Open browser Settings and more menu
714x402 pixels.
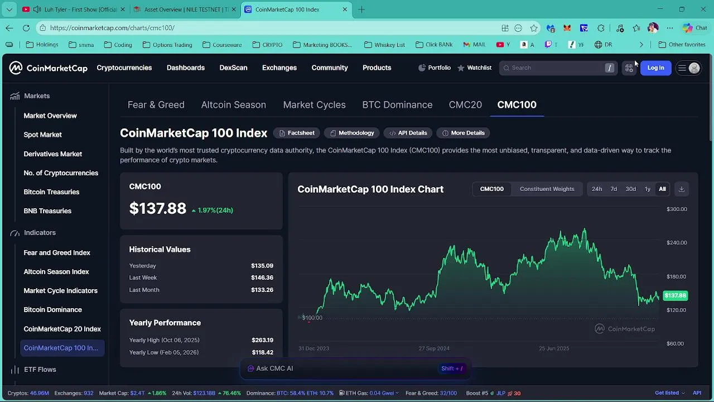(x=670, y=28)
